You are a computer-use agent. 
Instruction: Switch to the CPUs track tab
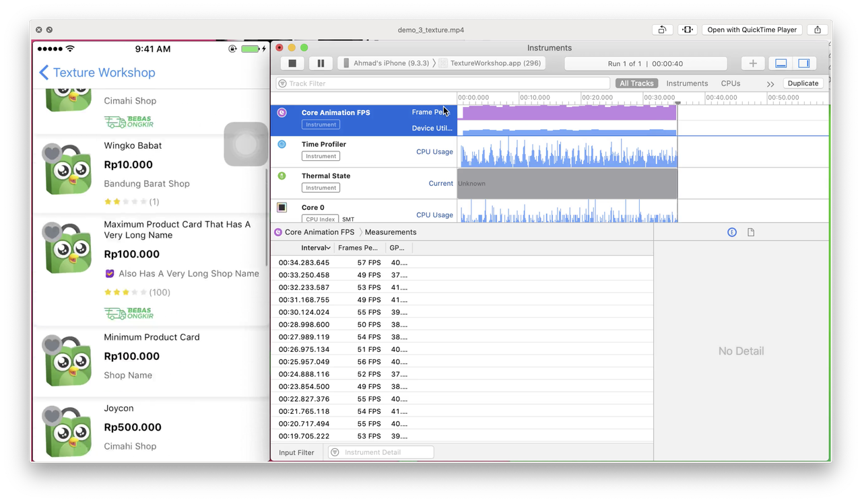(x=731, y=83)
